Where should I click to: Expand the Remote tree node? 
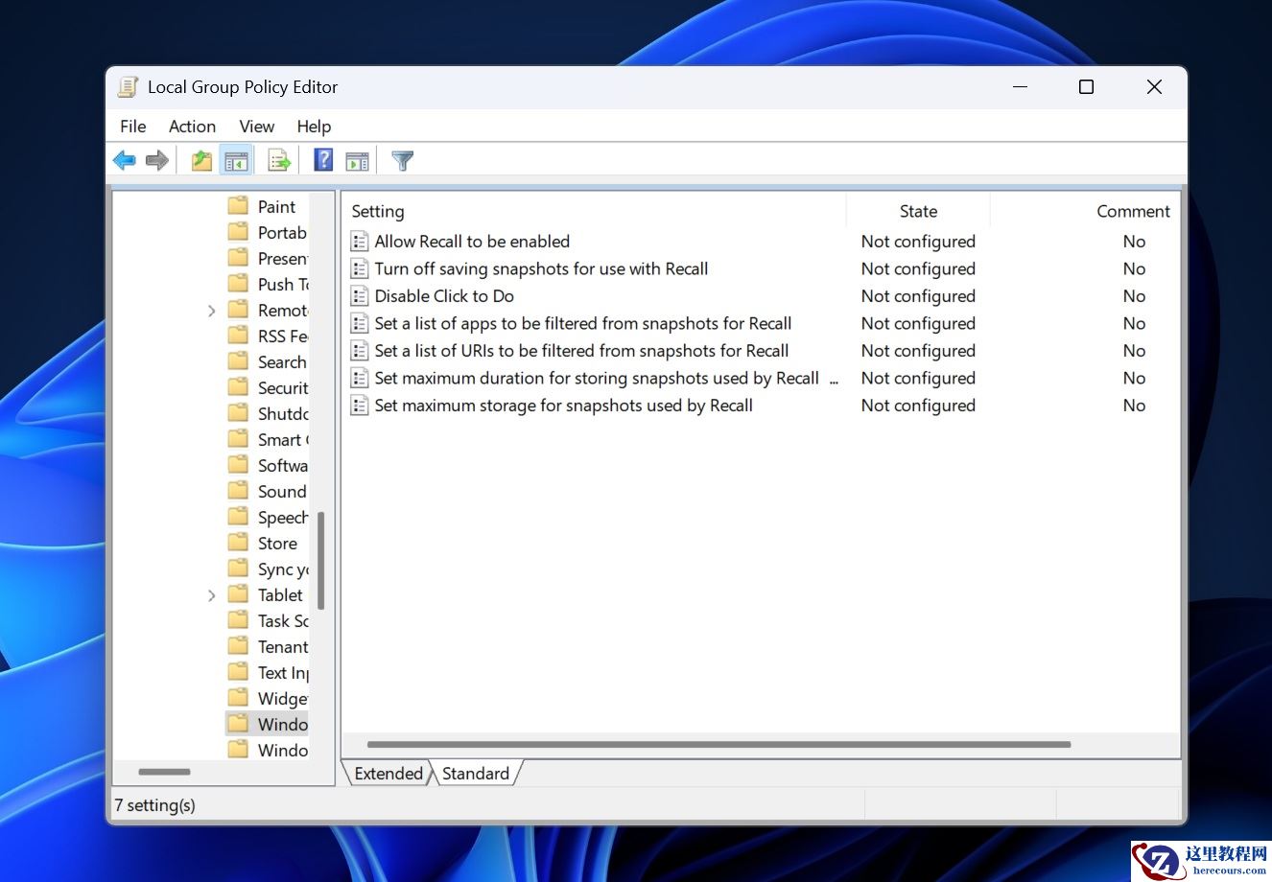pyautogui.click(x=211, y=310)
